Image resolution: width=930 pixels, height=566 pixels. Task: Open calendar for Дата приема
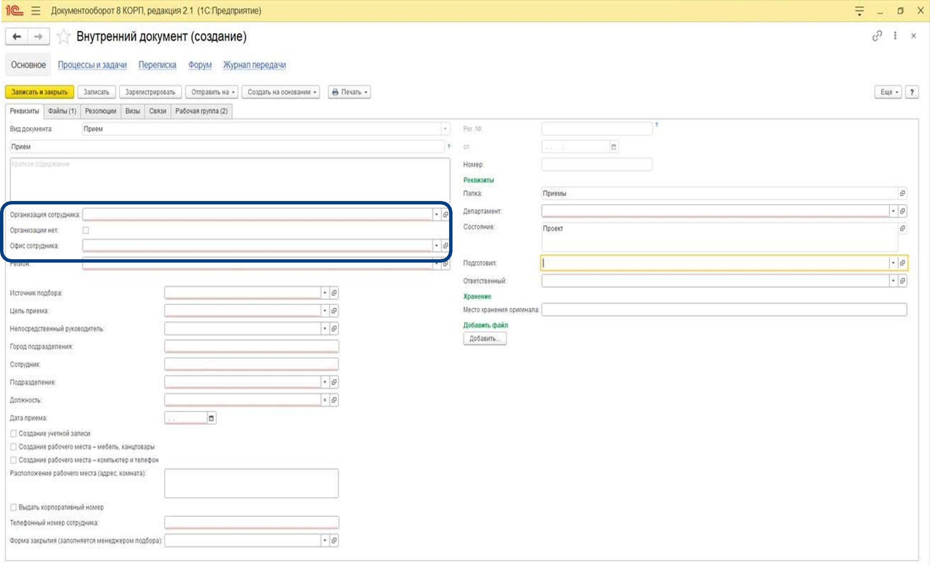point(211,418)
